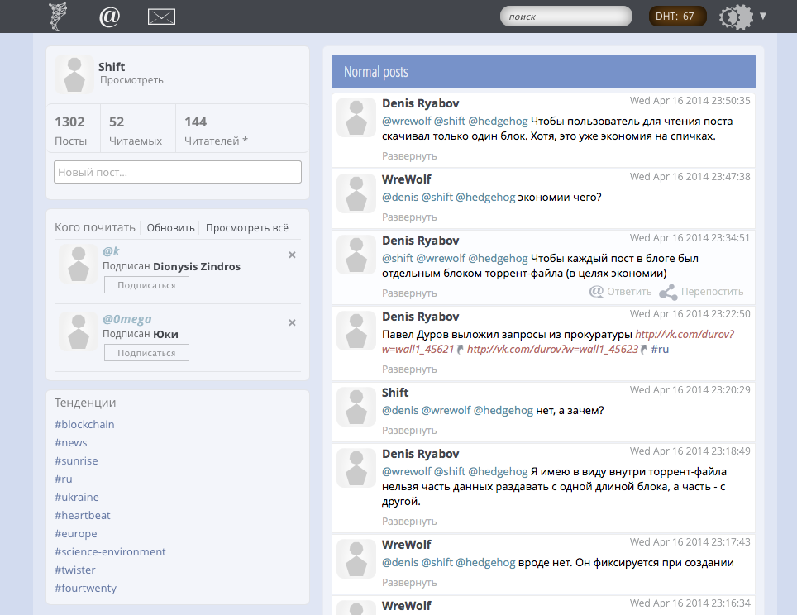
Task: Open the #europe trend
Action: pyautogui.click(x=76, y=534)
